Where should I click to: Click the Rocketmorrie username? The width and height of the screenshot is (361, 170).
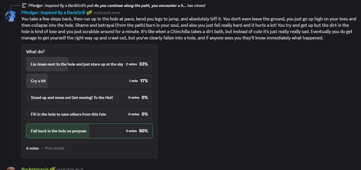pos(35,169)
